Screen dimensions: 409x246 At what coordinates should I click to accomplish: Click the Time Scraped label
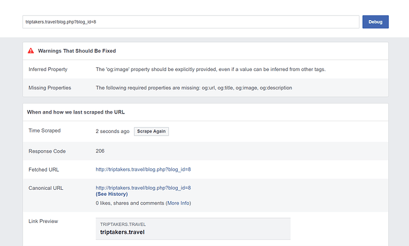(x=44, y=131)
